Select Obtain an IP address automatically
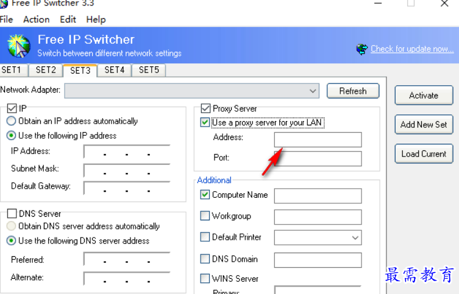The height and width of the screenshot is (294, 459). [x=72, y=121]
